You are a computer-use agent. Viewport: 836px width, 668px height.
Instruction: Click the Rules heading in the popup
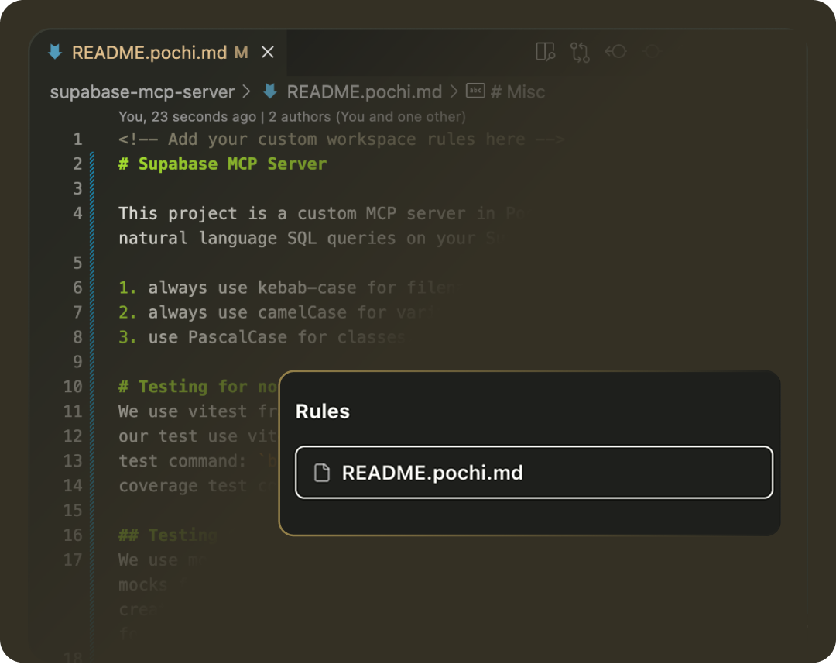[323, 411]
